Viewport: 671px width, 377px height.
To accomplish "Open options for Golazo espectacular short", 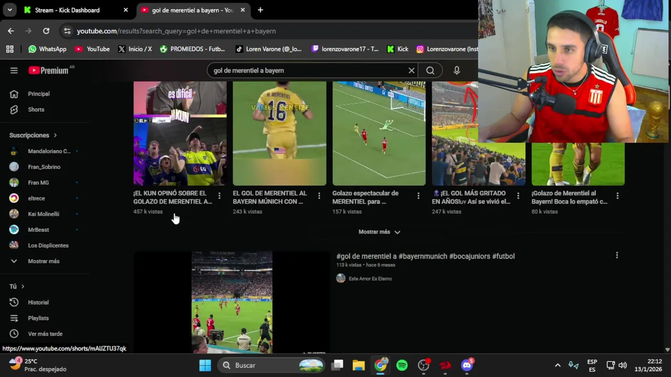I will [x=418, y=196].
